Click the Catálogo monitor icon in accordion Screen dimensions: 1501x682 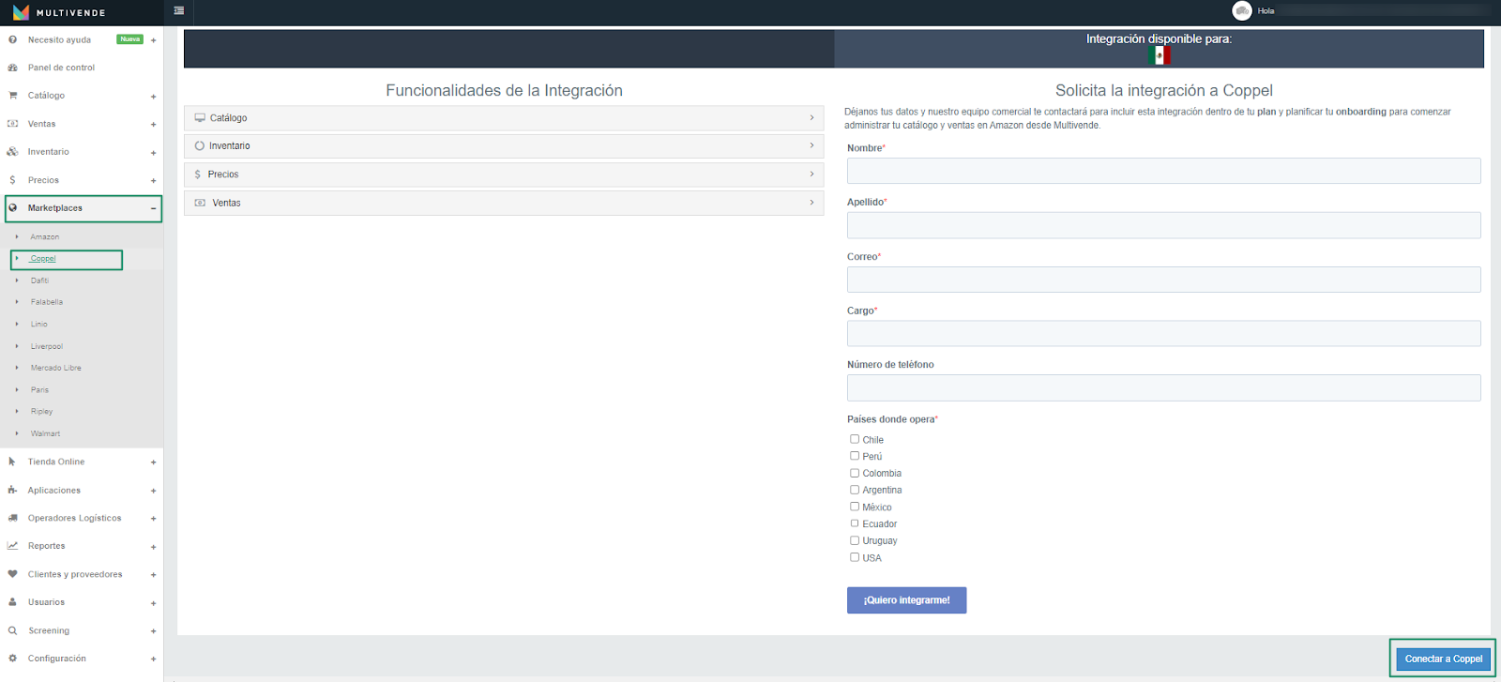[x=200, y=118]
